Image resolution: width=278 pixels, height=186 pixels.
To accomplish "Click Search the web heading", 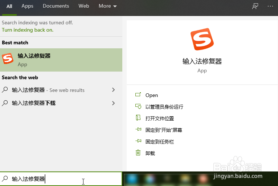I will pos(20,77).
